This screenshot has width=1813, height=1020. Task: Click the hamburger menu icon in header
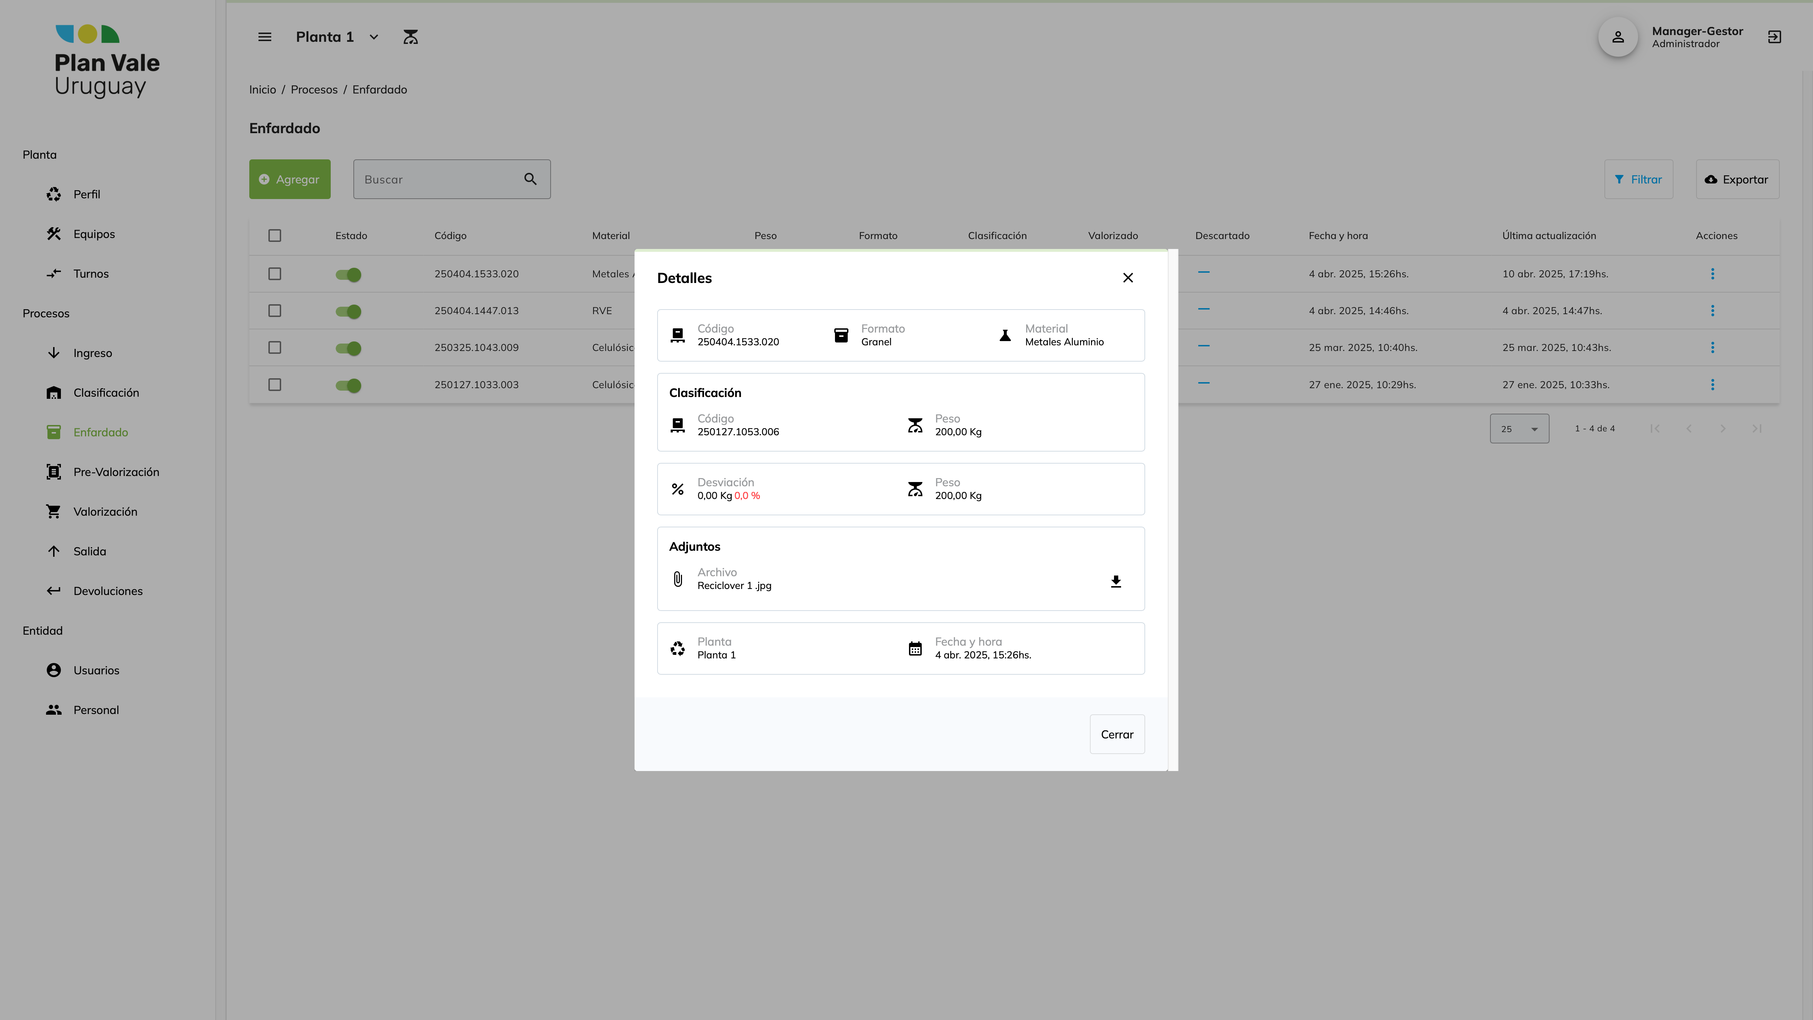tap(265, 36)
